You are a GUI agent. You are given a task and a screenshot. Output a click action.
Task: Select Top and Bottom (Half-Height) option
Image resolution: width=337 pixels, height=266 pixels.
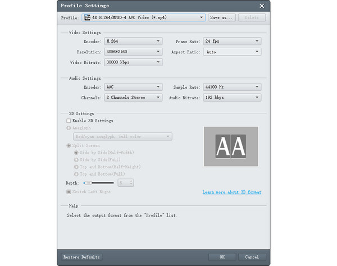coord(77,167)
